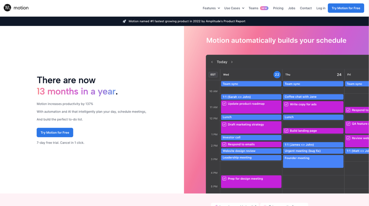
Task: Click Try Motion for Free hero button
Action: click(x=55, y=133)
